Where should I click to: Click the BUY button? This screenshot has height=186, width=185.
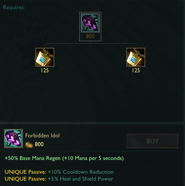152,141
